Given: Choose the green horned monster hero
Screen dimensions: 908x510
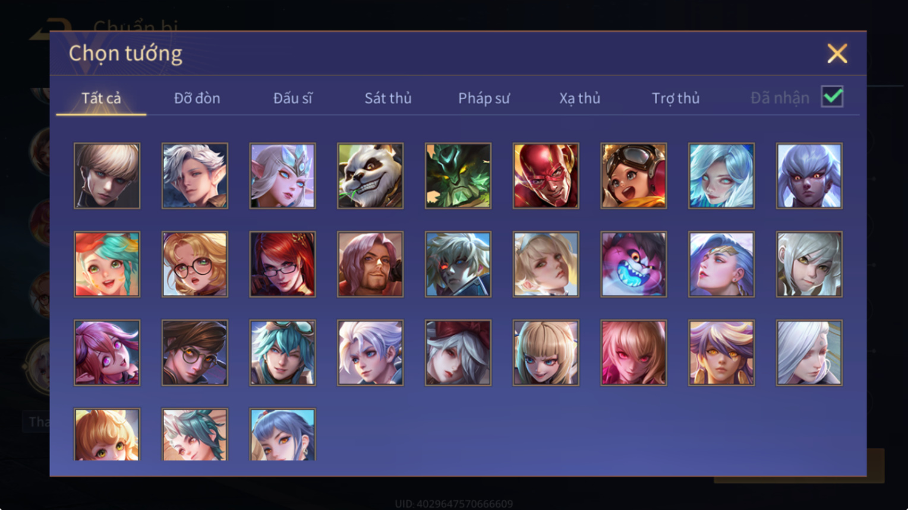Looking at the screenshot, I should click(x=458, y=176).
